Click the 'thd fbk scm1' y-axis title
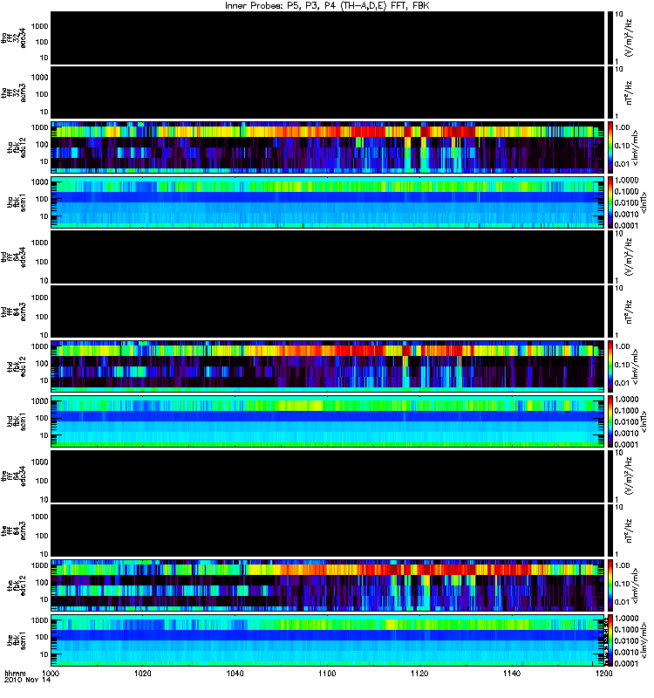The image size is (654, 698). 17,421
